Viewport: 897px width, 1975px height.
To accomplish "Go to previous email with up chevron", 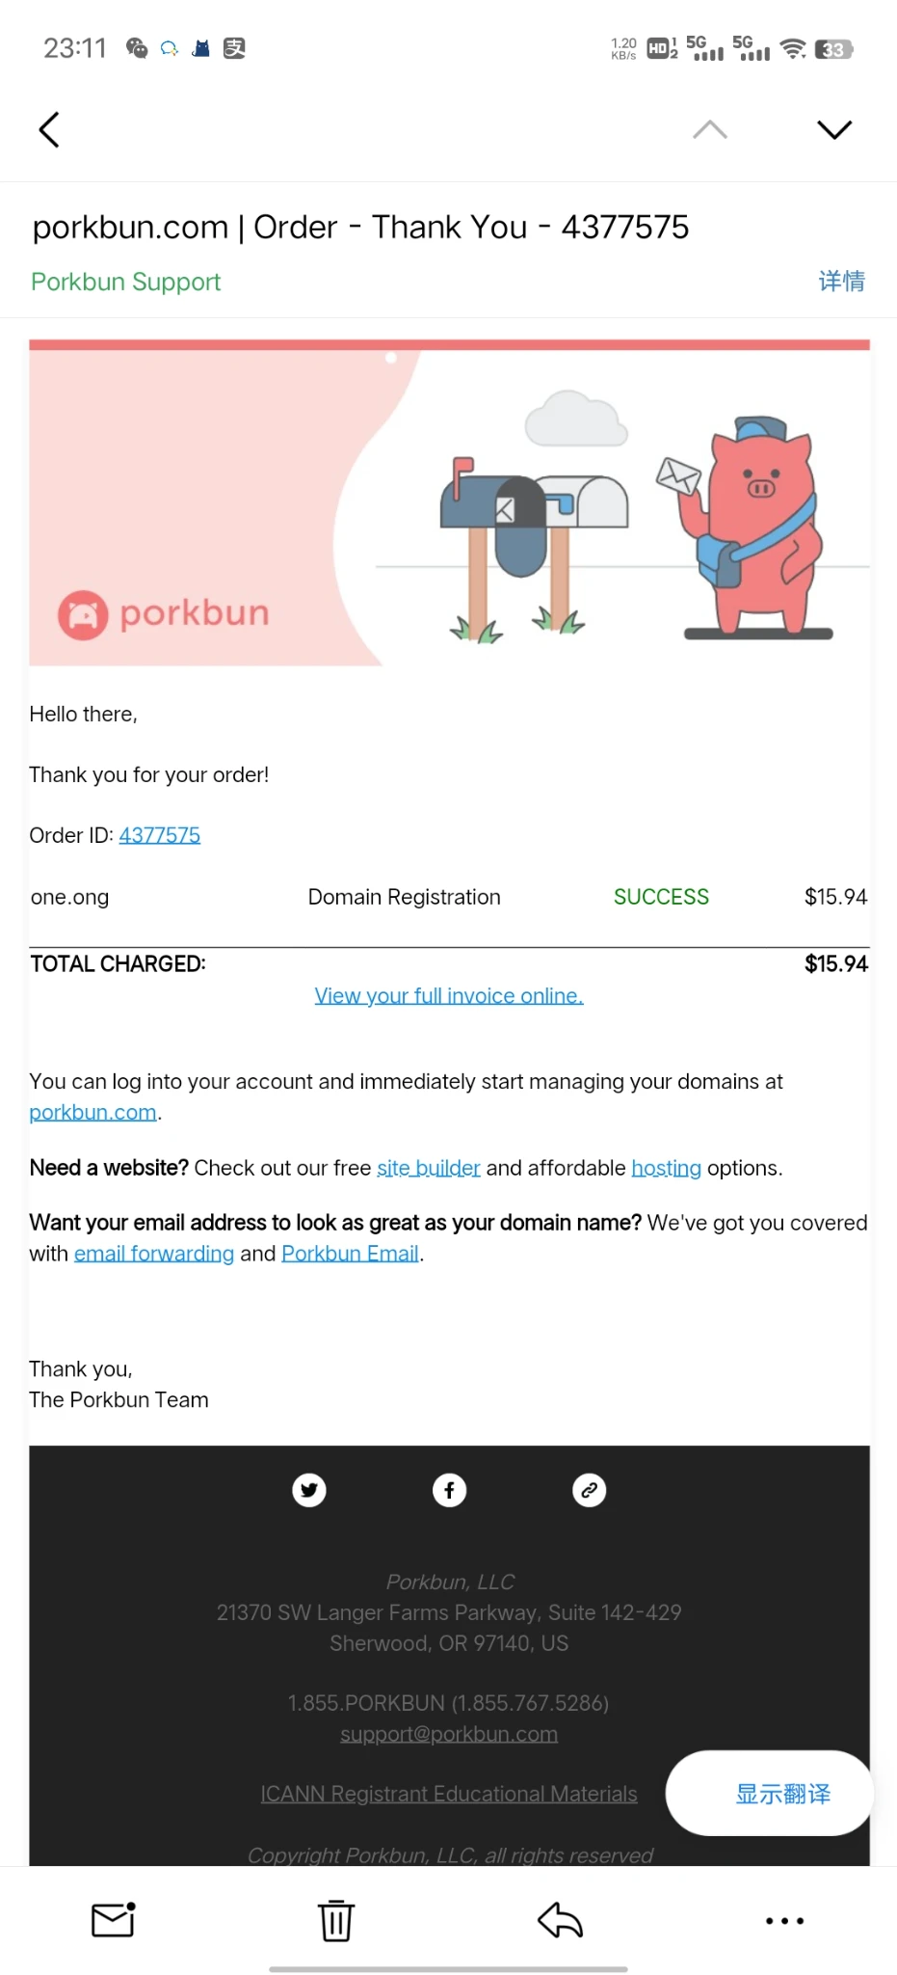I will (710, 130).
